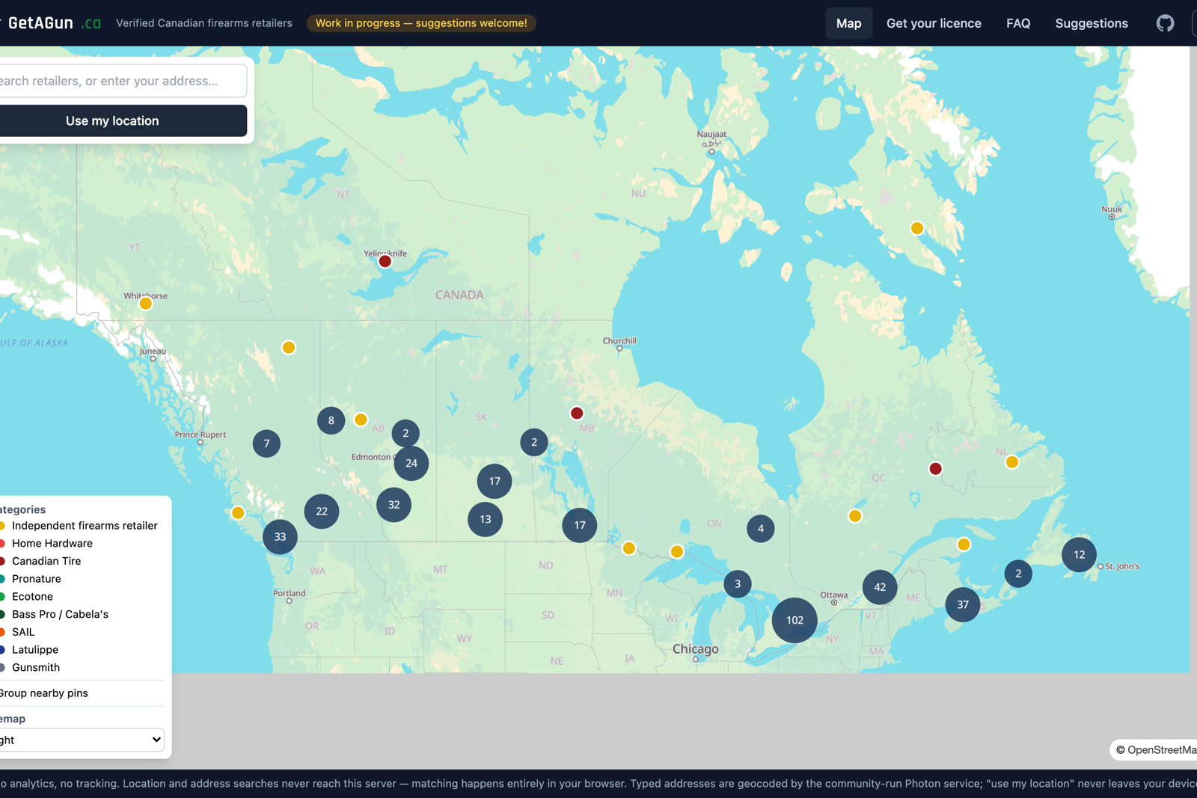Screen dimensions: 1197x798
Task: Expand the cluster marker labeled 13
Action: [x=486, y=519]
